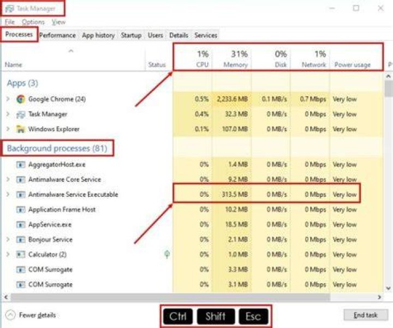Switch to the Users tab

click(156, 36)
